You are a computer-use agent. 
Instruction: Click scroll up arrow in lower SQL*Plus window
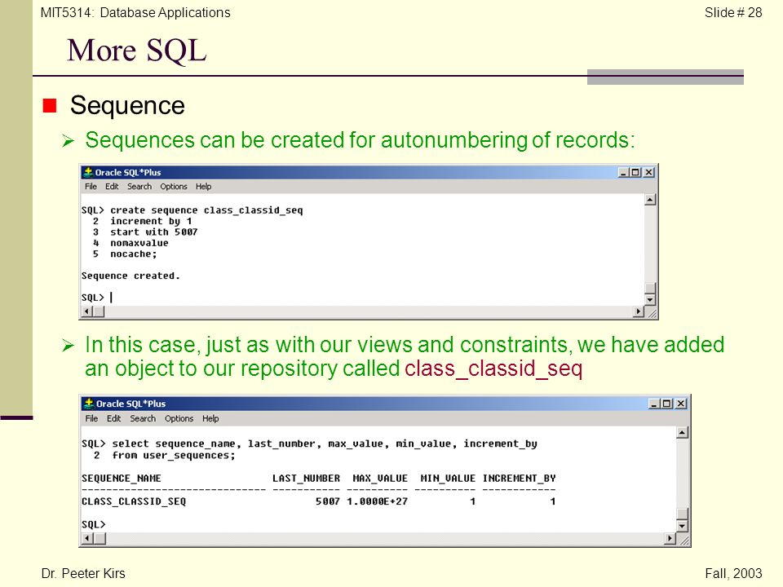682,432
